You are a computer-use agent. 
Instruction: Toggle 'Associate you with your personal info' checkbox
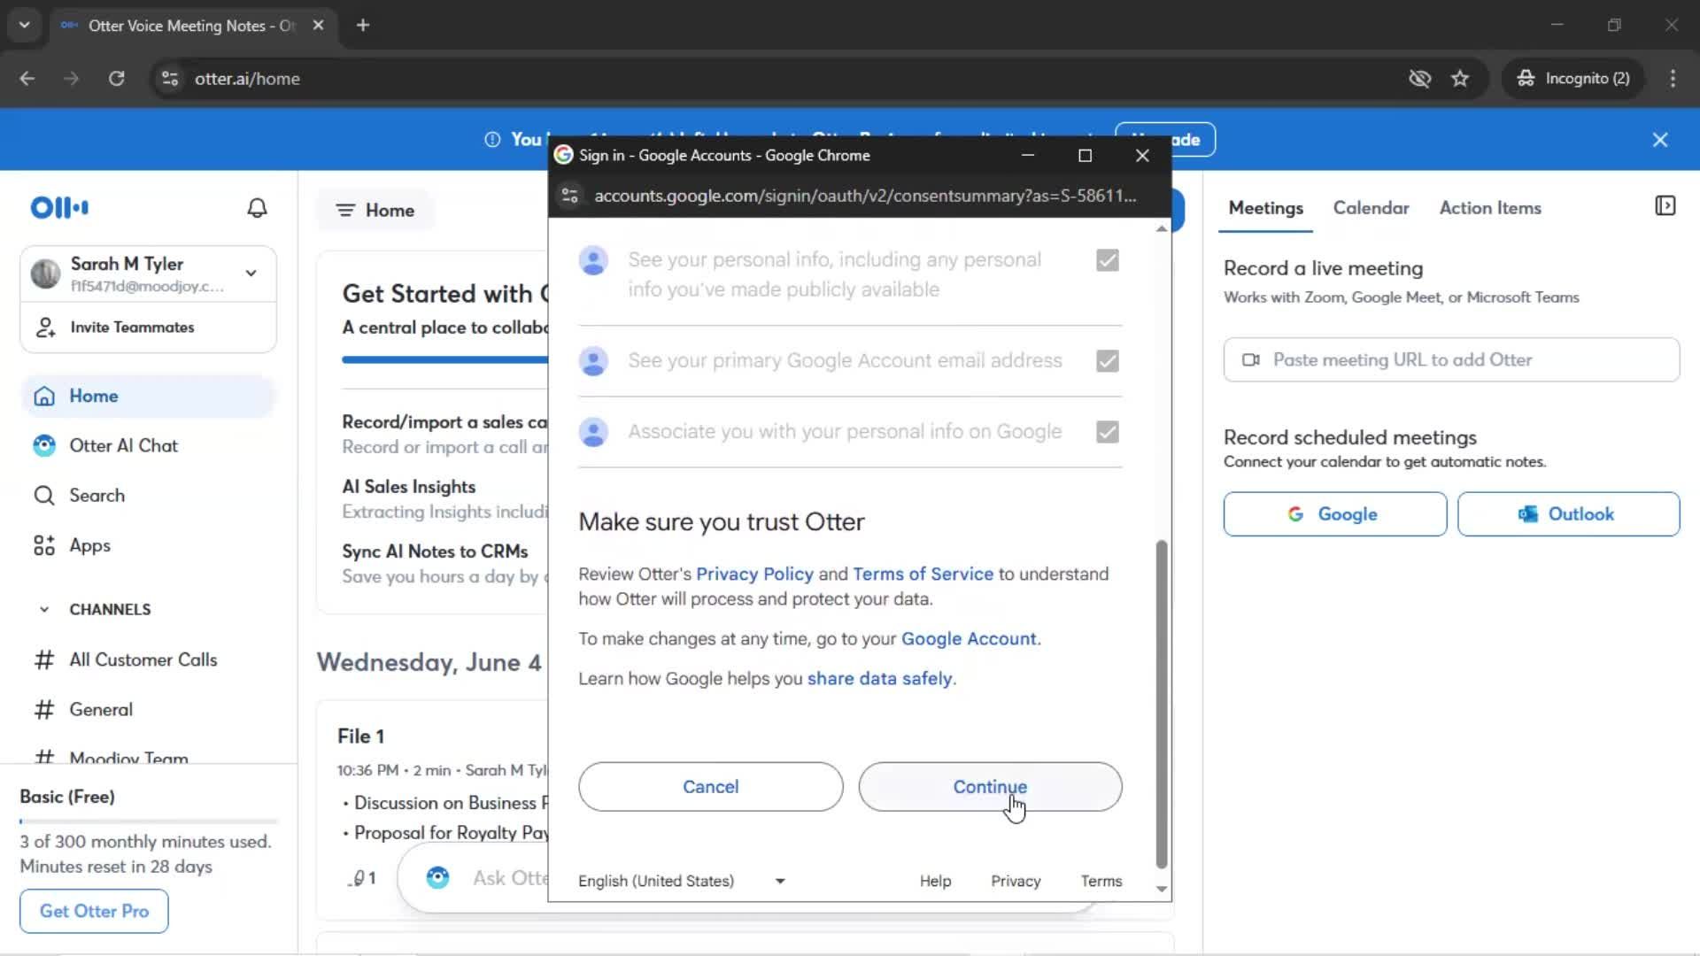click(1107, 432)
